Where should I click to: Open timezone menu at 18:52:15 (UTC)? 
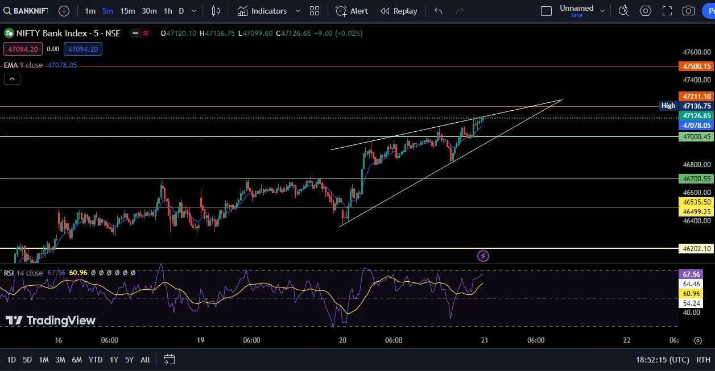pyautogui.click(x=662, y=360)
